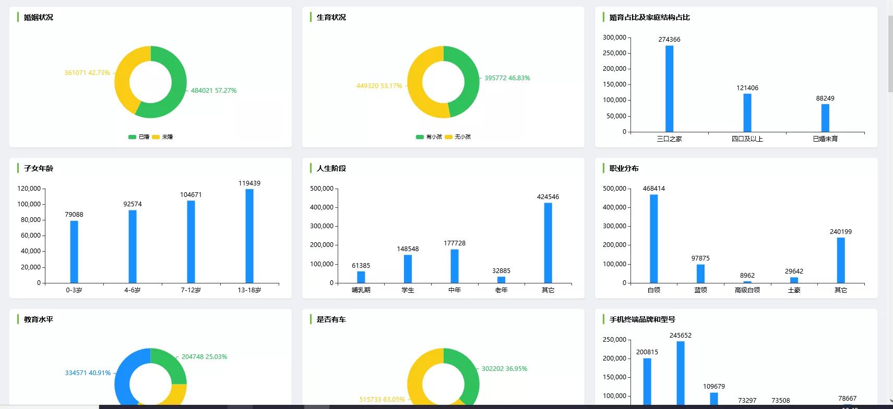Toggle the 无小孩 legend item
The width and height of the screenshot is (893, 409).
click(x=458, y=137)
